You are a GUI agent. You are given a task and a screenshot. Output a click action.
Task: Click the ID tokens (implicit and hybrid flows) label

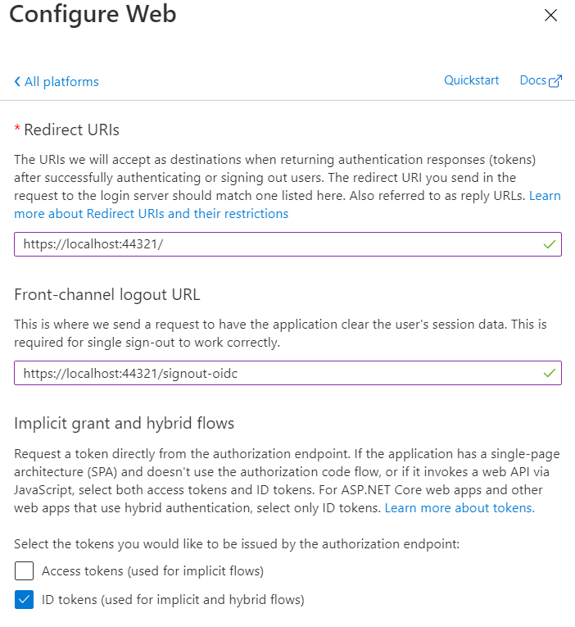pyautogui.click(x=173, y=600)
